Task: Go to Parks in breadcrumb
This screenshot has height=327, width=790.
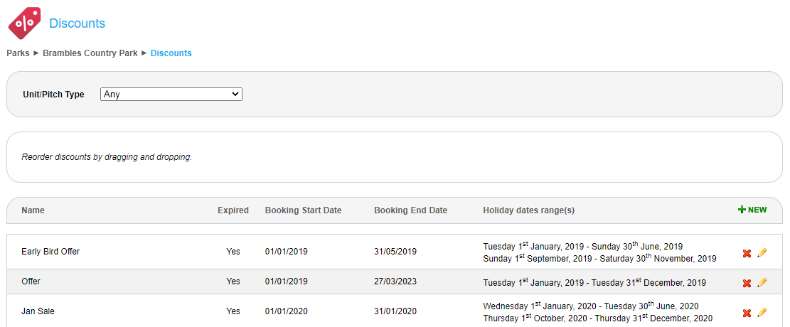Action: click(x=18, y=53)
